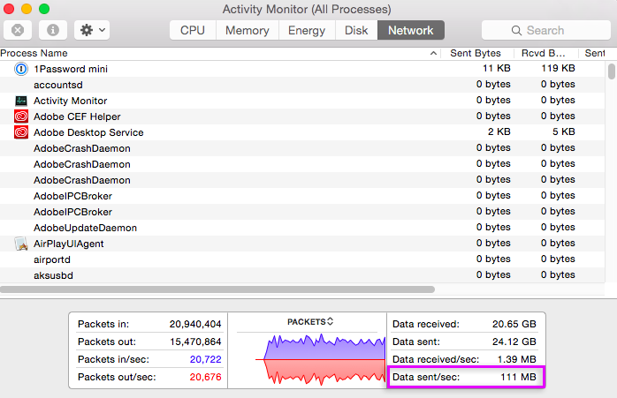Select the aksusbd process
Viewport: 617px width, 398px height.
(x=54, y=275)
